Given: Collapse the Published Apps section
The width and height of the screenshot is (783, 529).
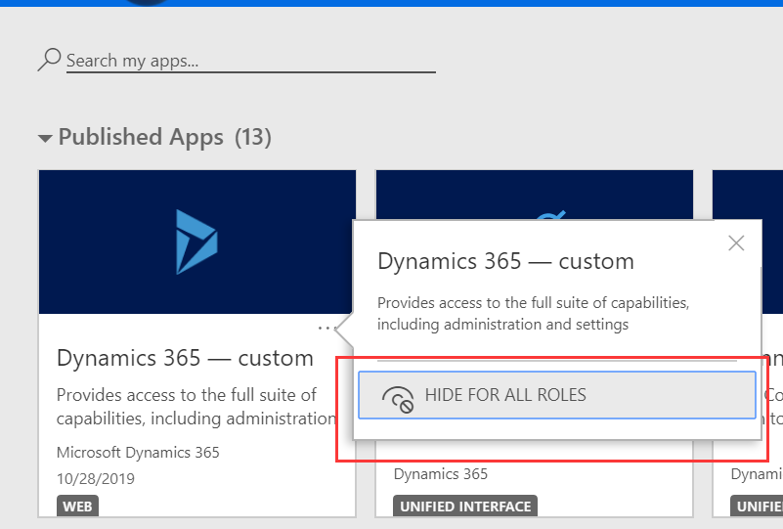Looking at the screenshot, I should click(45, 139).
